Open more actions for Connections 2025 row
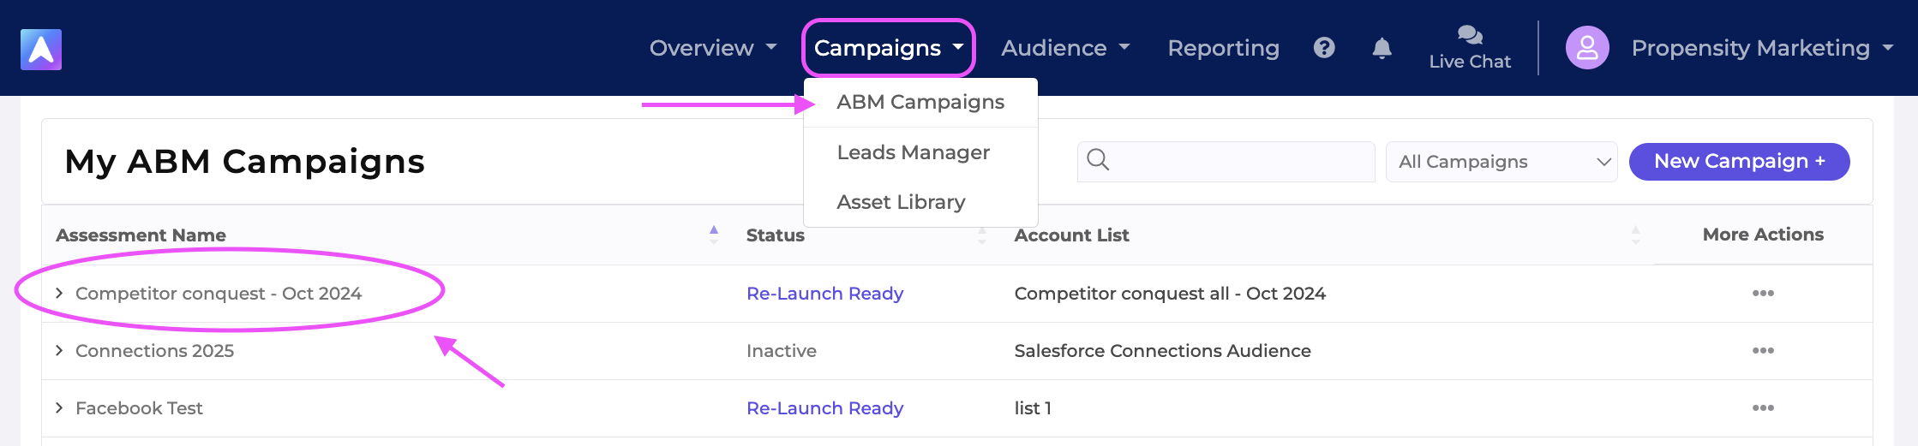Viewport: 1918px width, 446px height. (x=1763, y=351)
